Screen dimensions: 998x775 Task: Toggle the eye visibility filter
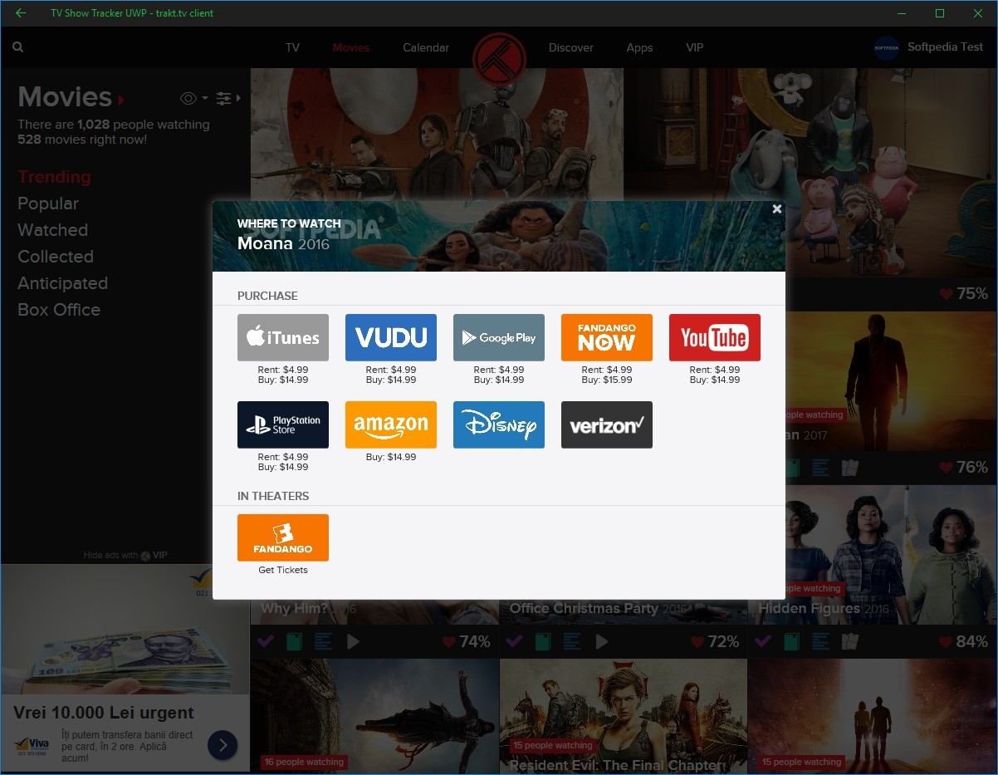(x=188, y=98)
